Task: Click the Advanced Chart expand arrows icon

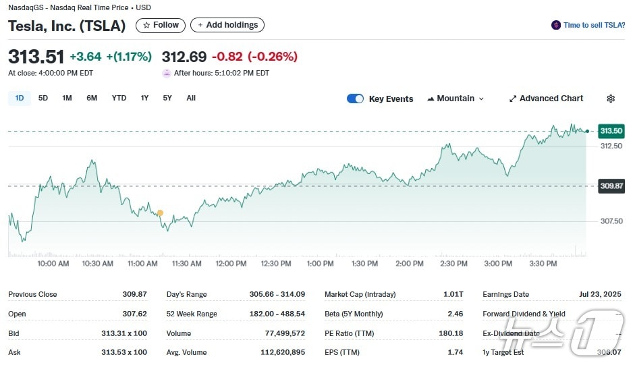Action: pyautogui.click(x=513, y=99)
